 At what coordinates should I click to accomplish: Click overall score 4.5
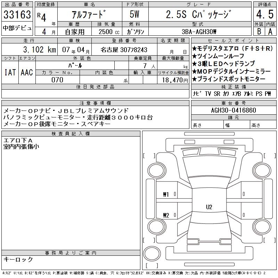[265, 14]
